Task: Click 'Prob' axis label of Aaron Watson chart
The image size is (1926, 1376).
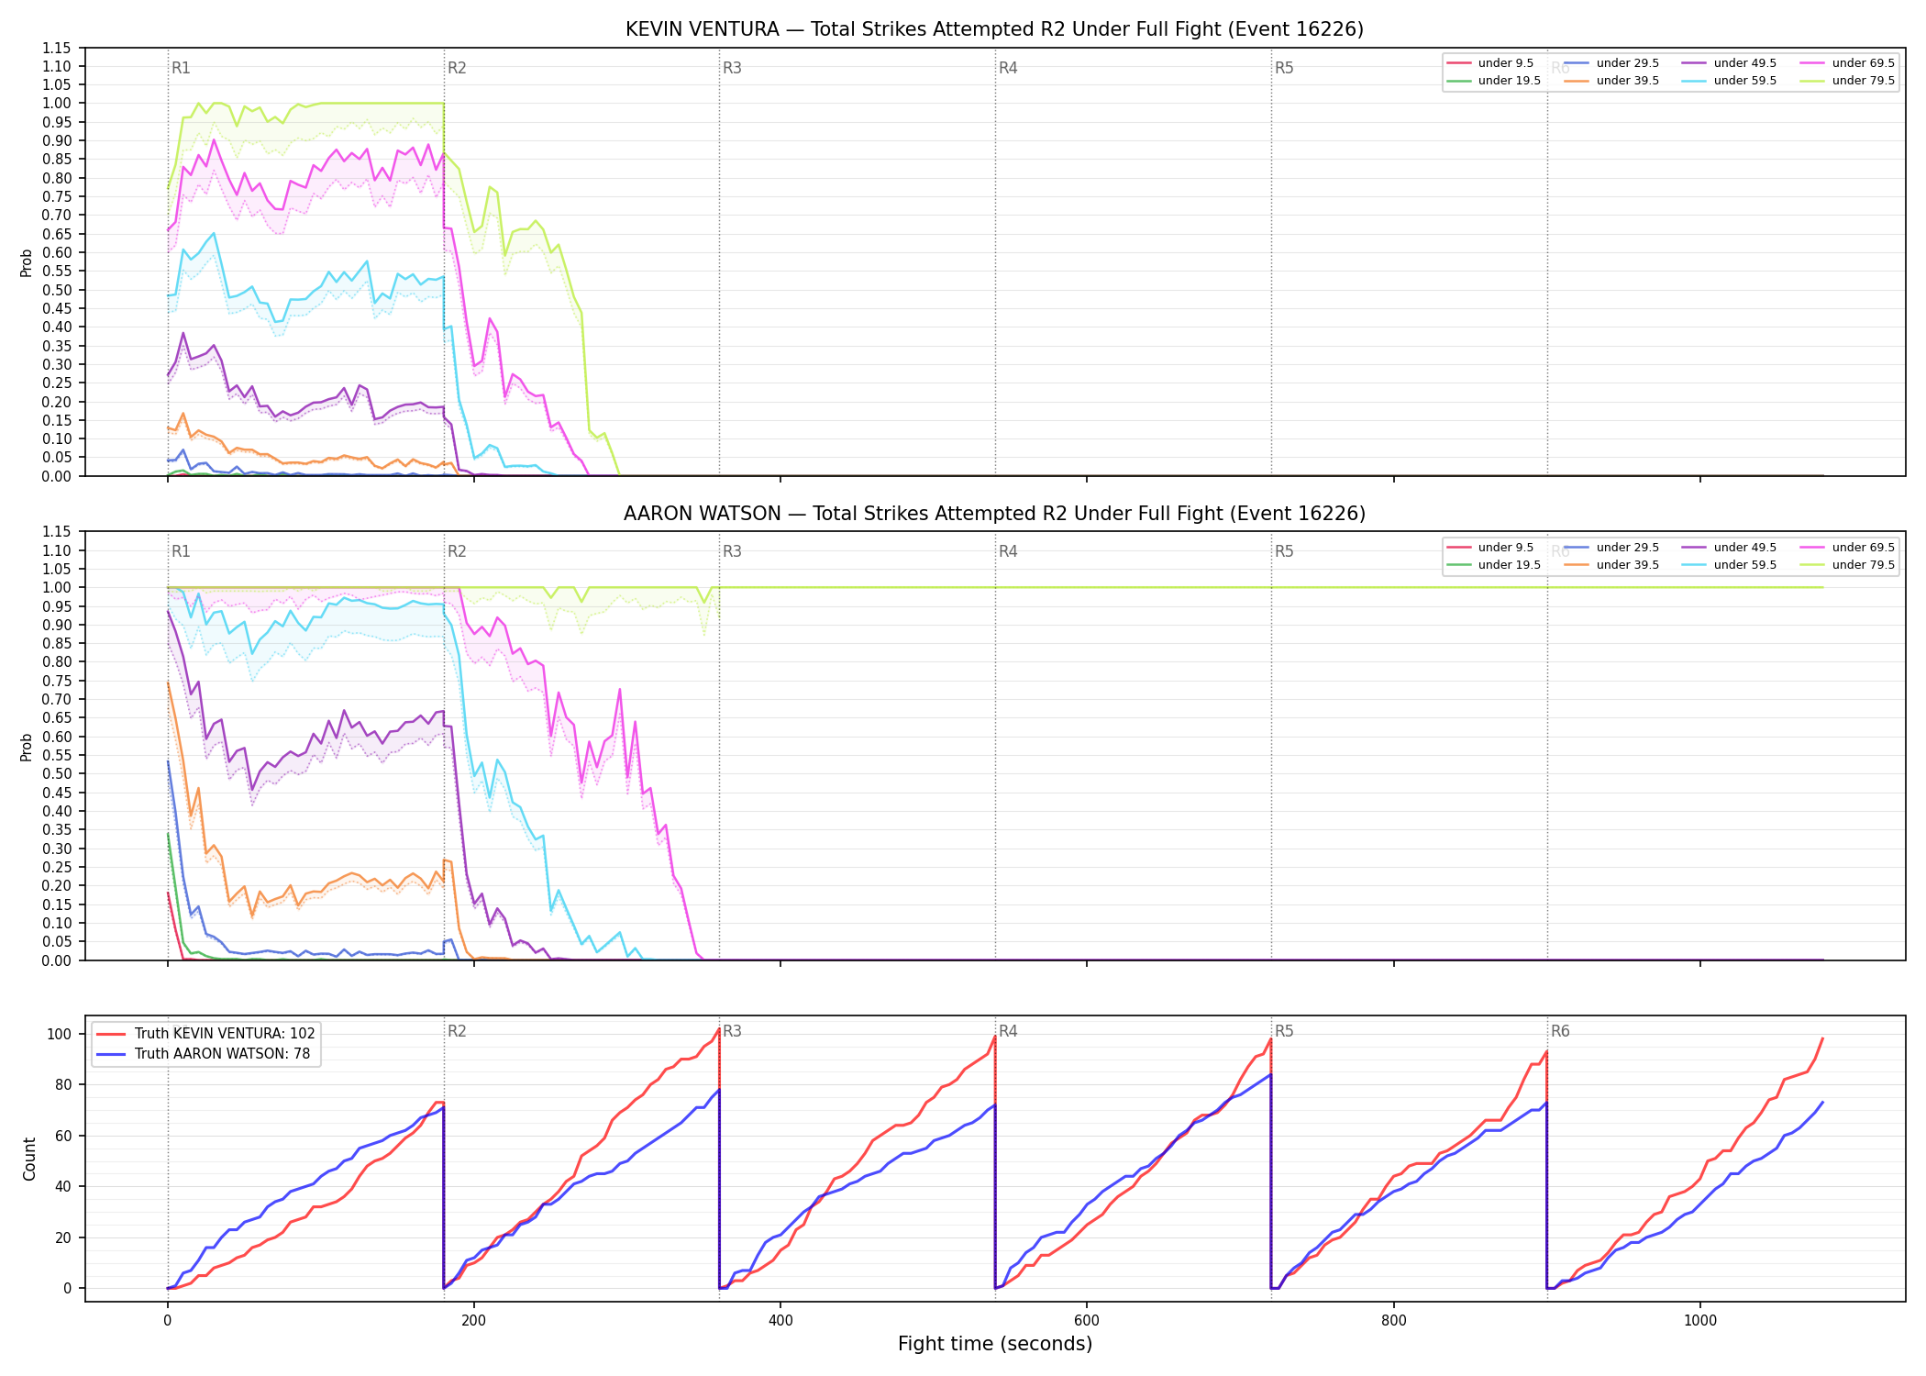Action: [x=27, y=747]
